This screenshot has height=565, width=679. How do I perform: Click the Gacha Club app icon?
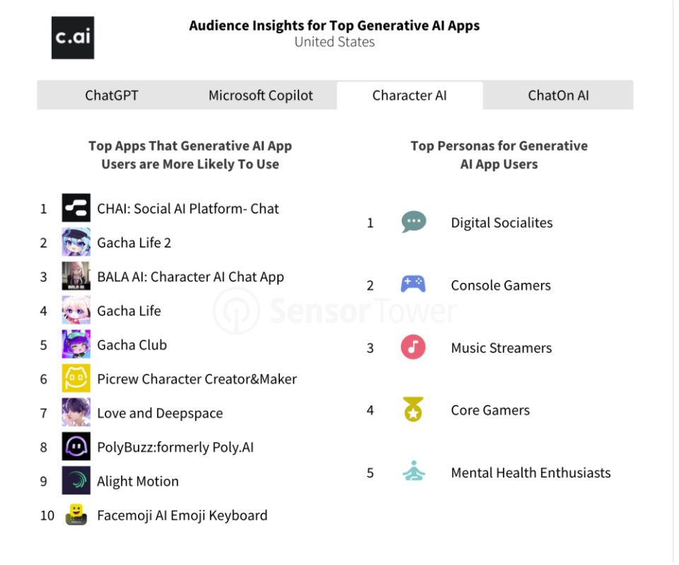[76, 345]
